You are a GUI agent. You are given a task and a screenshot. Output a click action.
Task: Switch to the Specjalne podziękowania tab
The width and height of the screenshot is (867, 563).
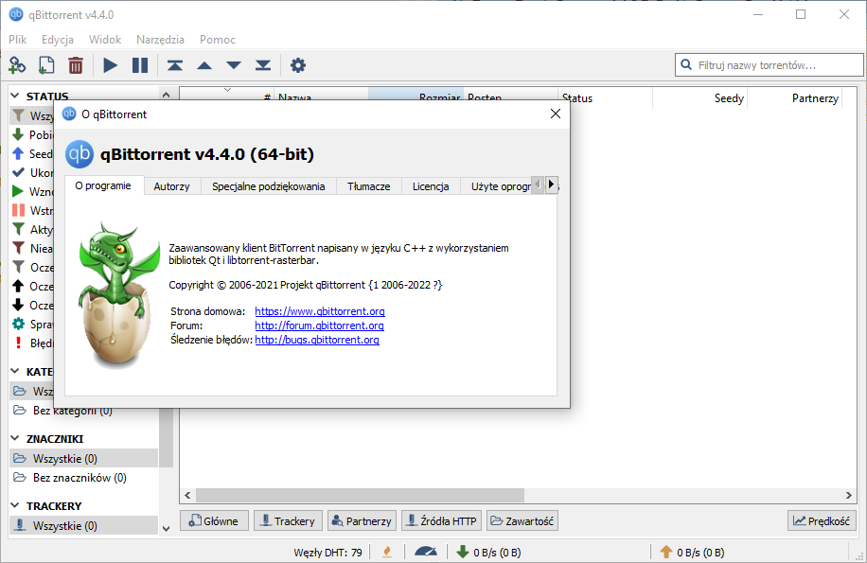pyautogui.click(x=268, y=186)
